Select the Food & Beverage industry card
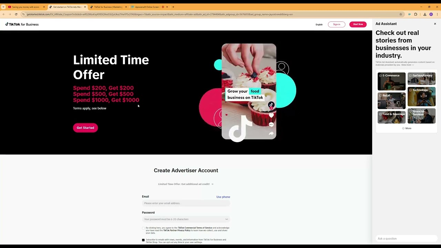This screenshot has height=248, width=441. pos(391,117)
